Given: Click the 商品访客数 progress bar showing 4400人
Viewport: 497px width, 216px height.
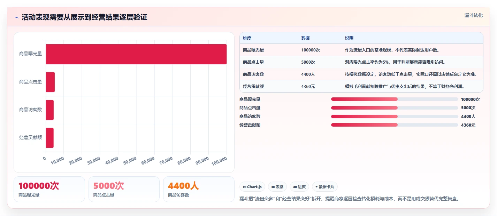Looking at the screenshot, I should point(395,117).
